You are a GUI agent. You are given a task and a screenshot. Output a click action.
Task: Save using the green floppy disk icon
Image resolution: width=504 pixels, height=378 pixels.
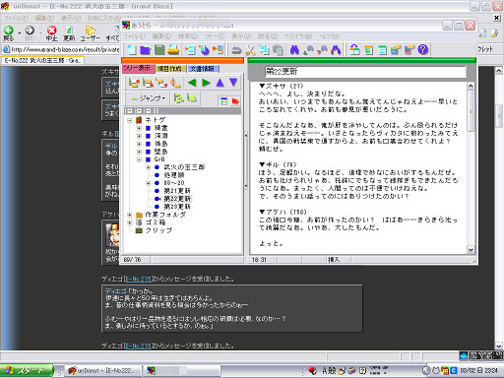(159, 50)
